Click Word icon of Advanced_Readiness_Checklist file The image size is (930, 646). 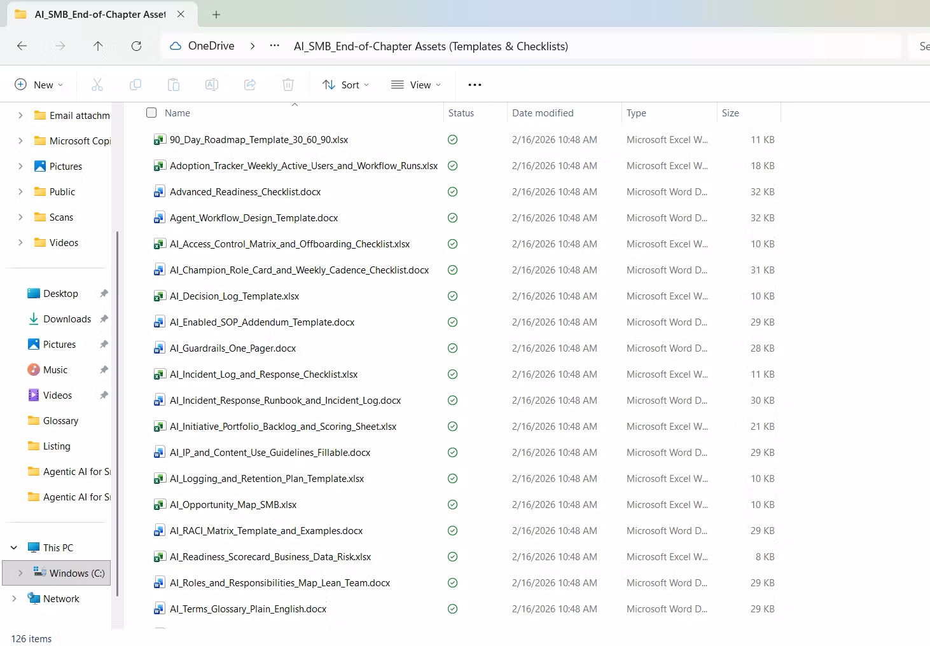[159, 192]
